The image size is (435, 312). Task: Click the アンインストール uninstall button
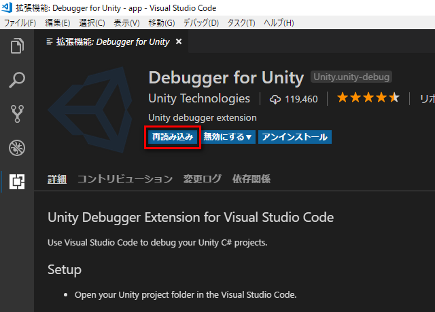point(294,137)
